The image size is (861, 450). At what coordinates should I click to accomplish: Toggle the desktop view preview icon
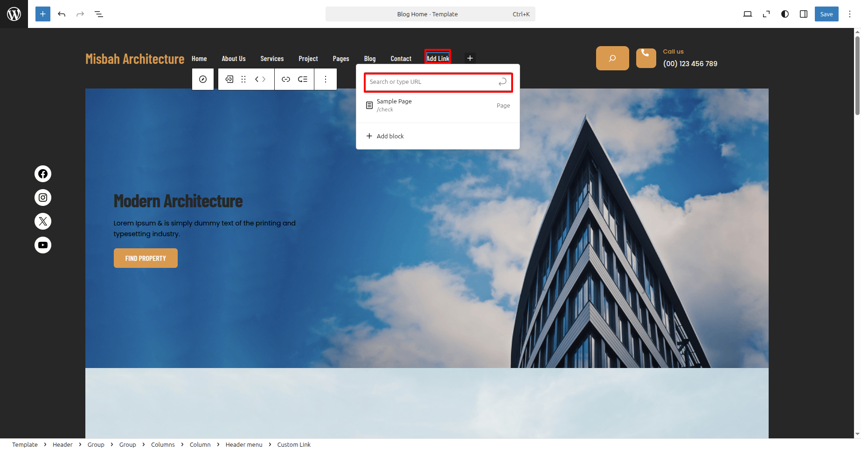[x=748, y=14]
